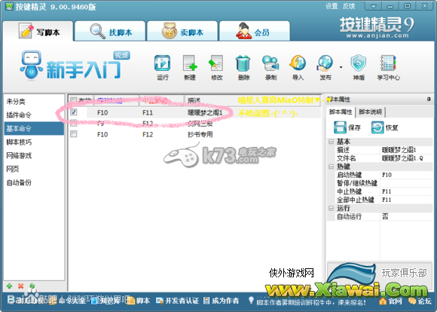Select the 网页 category
This screenshot has height=312, width=437.
[x=34, y=169]
